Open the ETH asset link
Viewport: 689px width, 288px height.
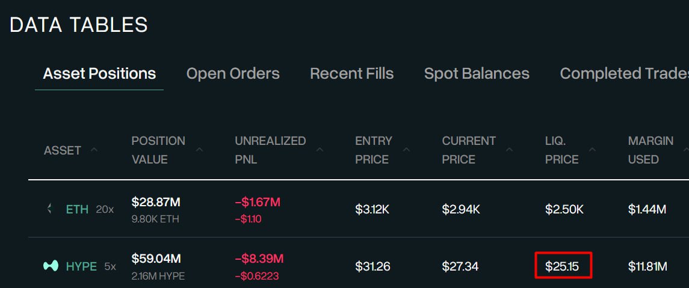(x=77, y=209)
